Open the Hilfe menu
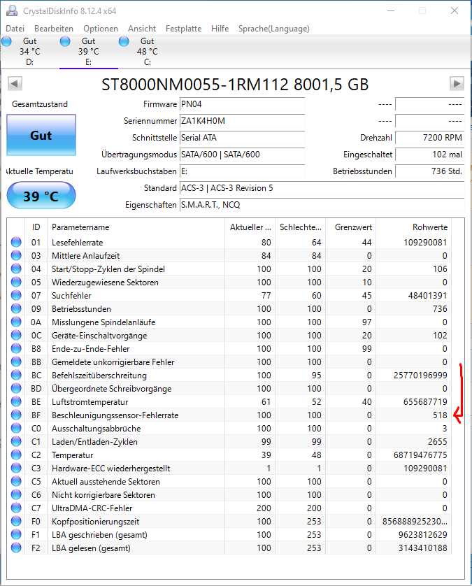The width and height of the screenshot is (472, 586). (x=220, y=29)
